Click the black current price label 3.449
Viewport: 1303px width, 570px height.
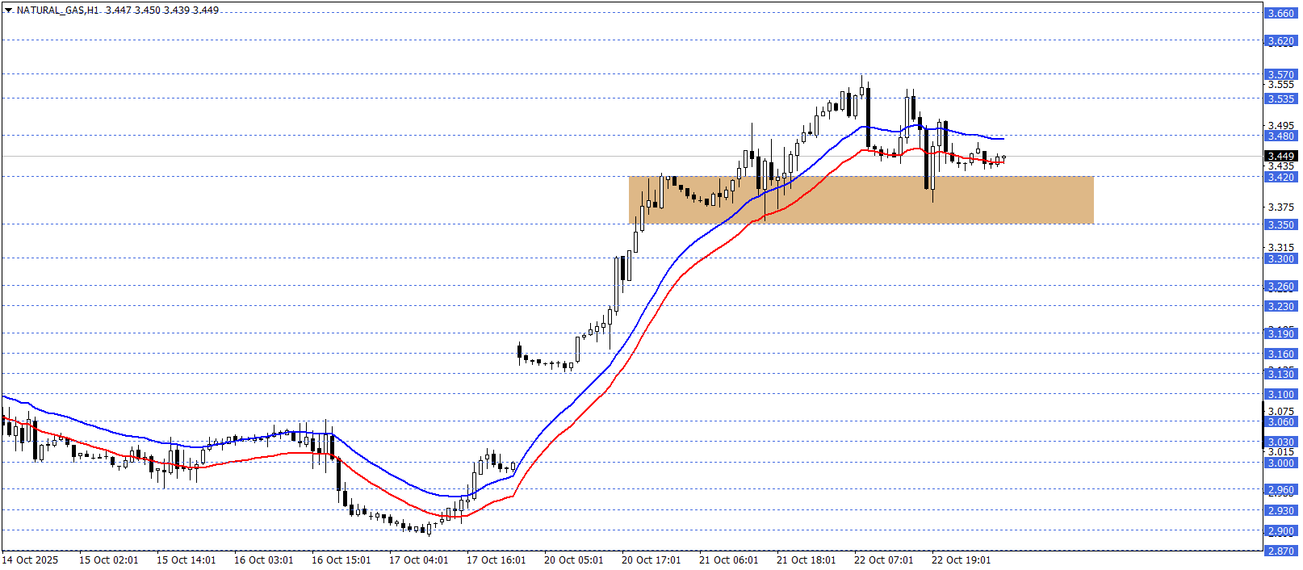(x=1280, y=157)
